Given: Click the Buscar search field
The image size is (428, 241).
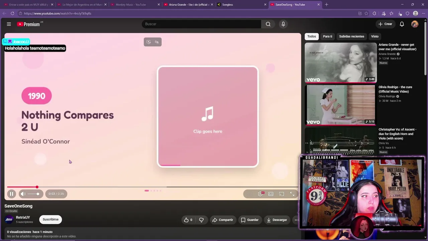Looking at the screenshot, I should [x=202, y=24].
